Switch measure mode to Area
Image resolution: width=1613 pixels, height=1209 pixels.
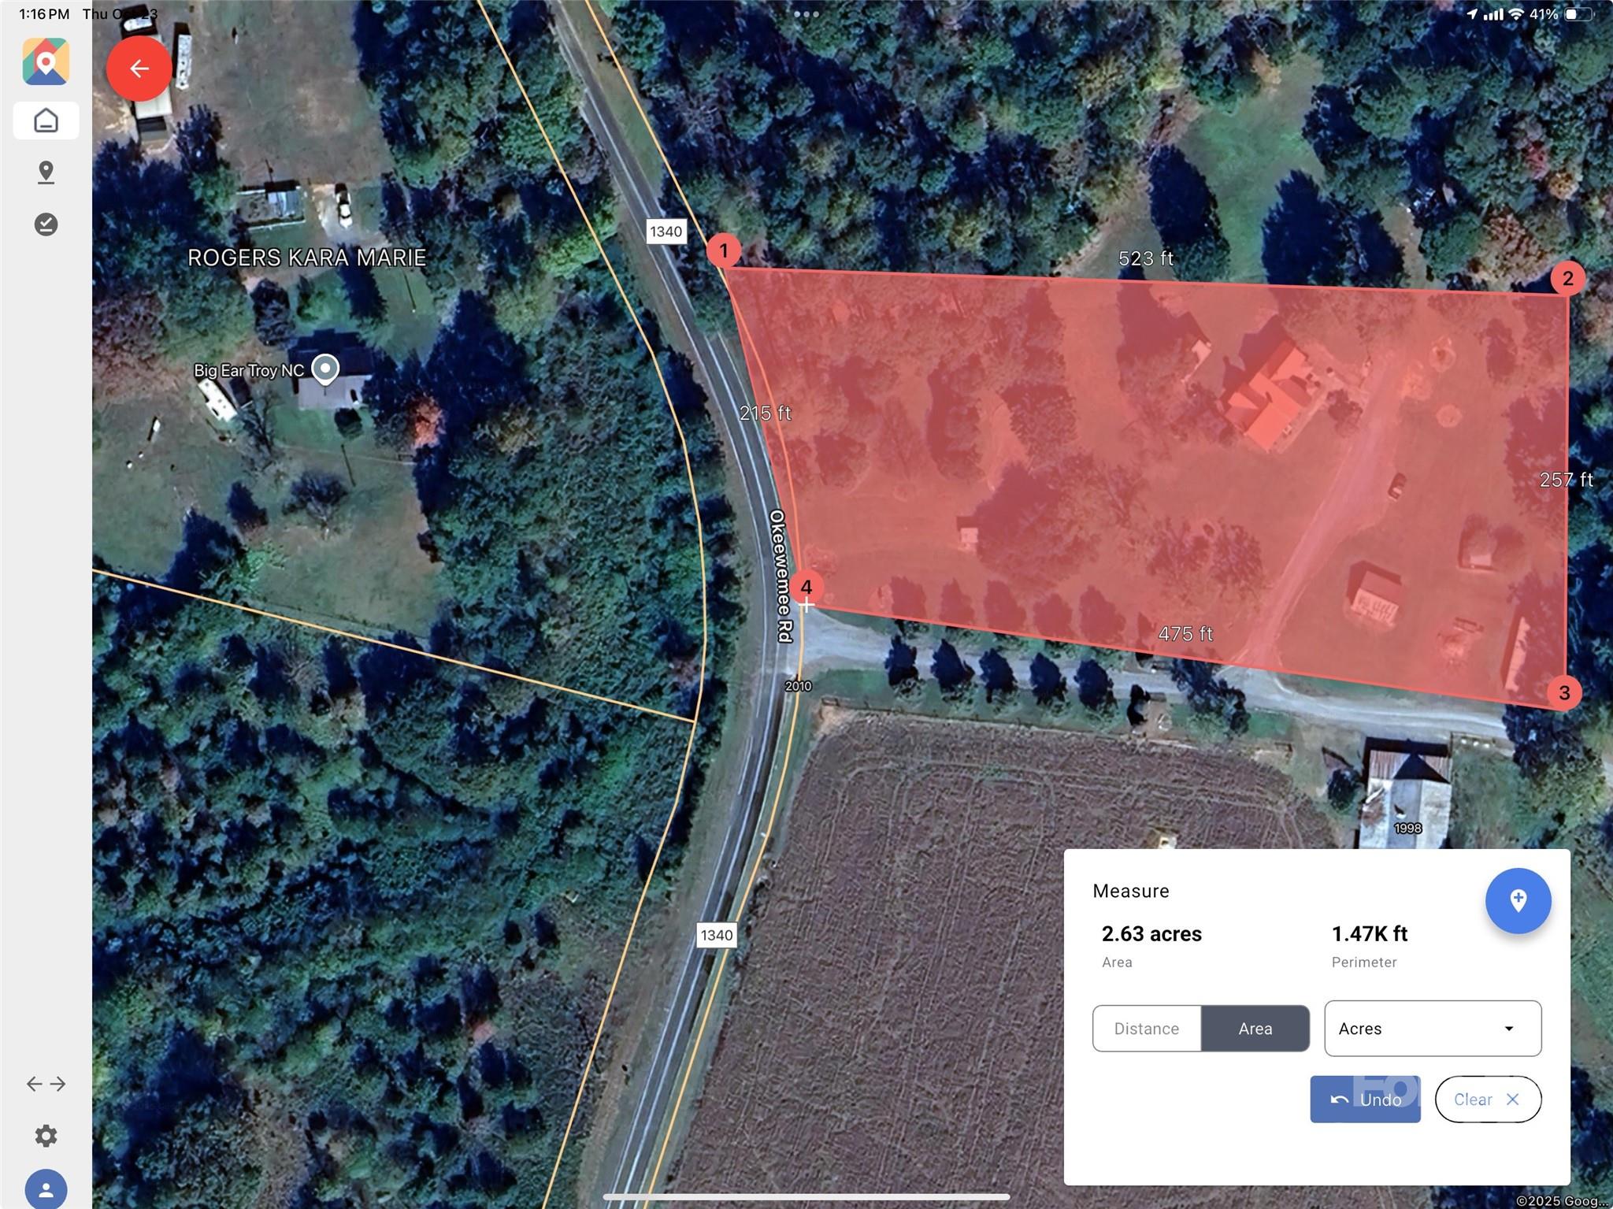point(1255,1028)
